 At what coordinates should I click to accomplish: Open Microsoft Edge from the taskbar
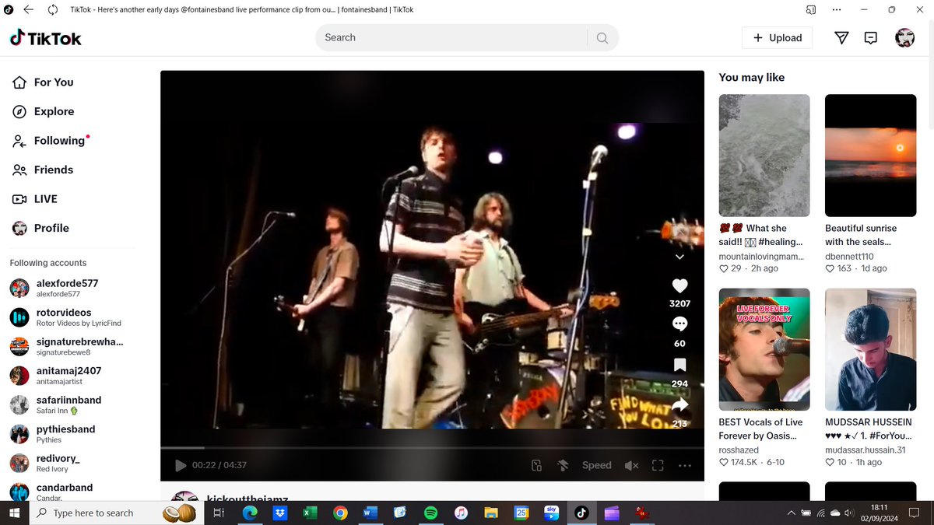(250, 513)
